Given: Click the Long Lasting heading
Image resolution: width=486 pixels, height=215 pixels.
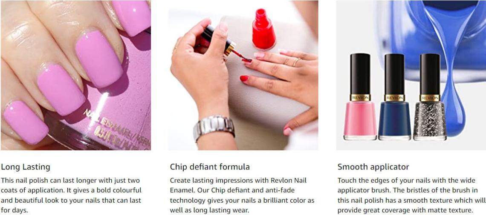Looking at the screenshot, I should tap(26, 167).
